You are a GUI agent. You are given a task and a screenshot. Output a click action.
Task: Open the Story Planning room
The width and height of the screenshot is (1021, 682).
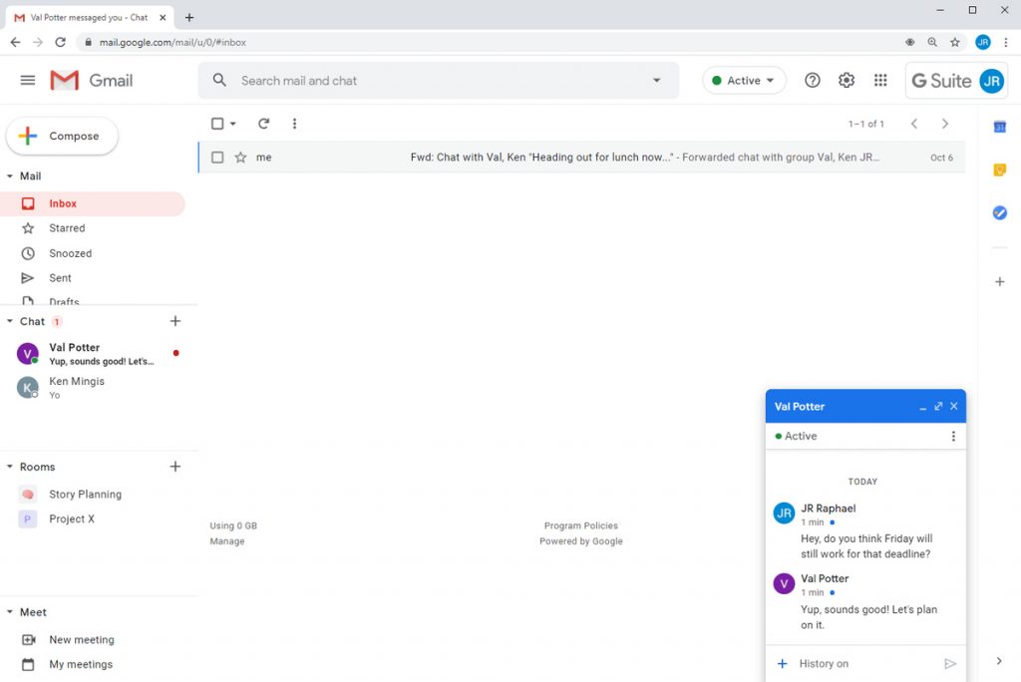(86, 494)
